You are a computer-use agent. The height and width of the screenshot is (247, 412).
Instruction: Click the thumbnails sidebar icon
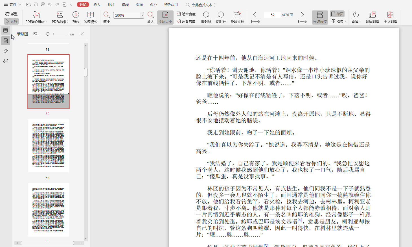[x=6, y=40]
